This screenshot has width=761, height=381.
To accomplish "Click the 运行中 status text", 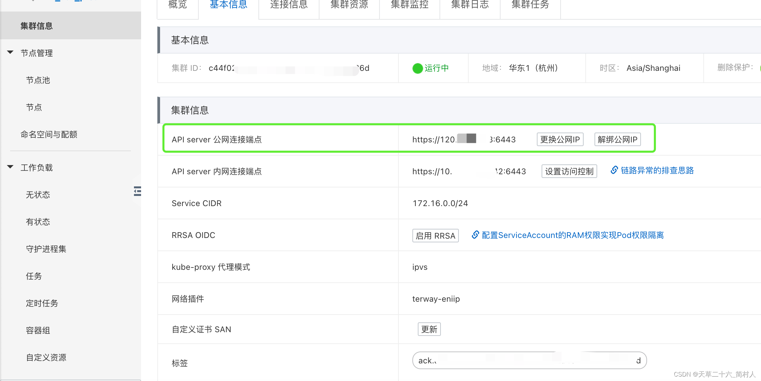I will pos(436,68).
